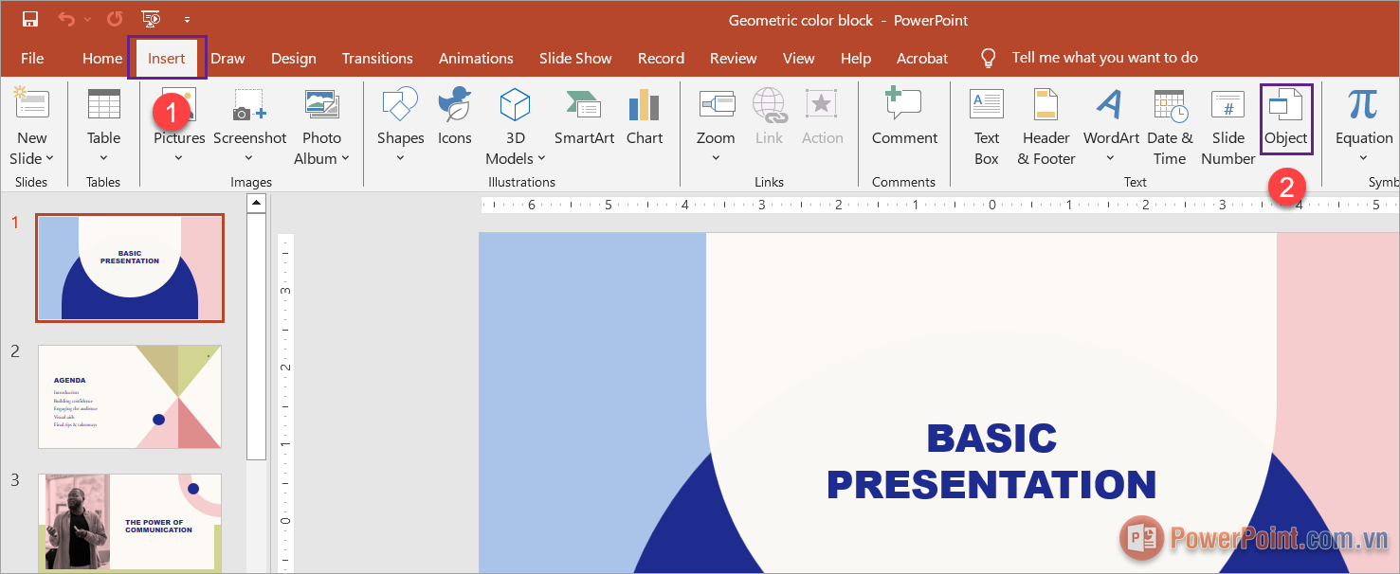Insert Date & Time
Screen dimensions: 1400x574
click(1170, 127)
